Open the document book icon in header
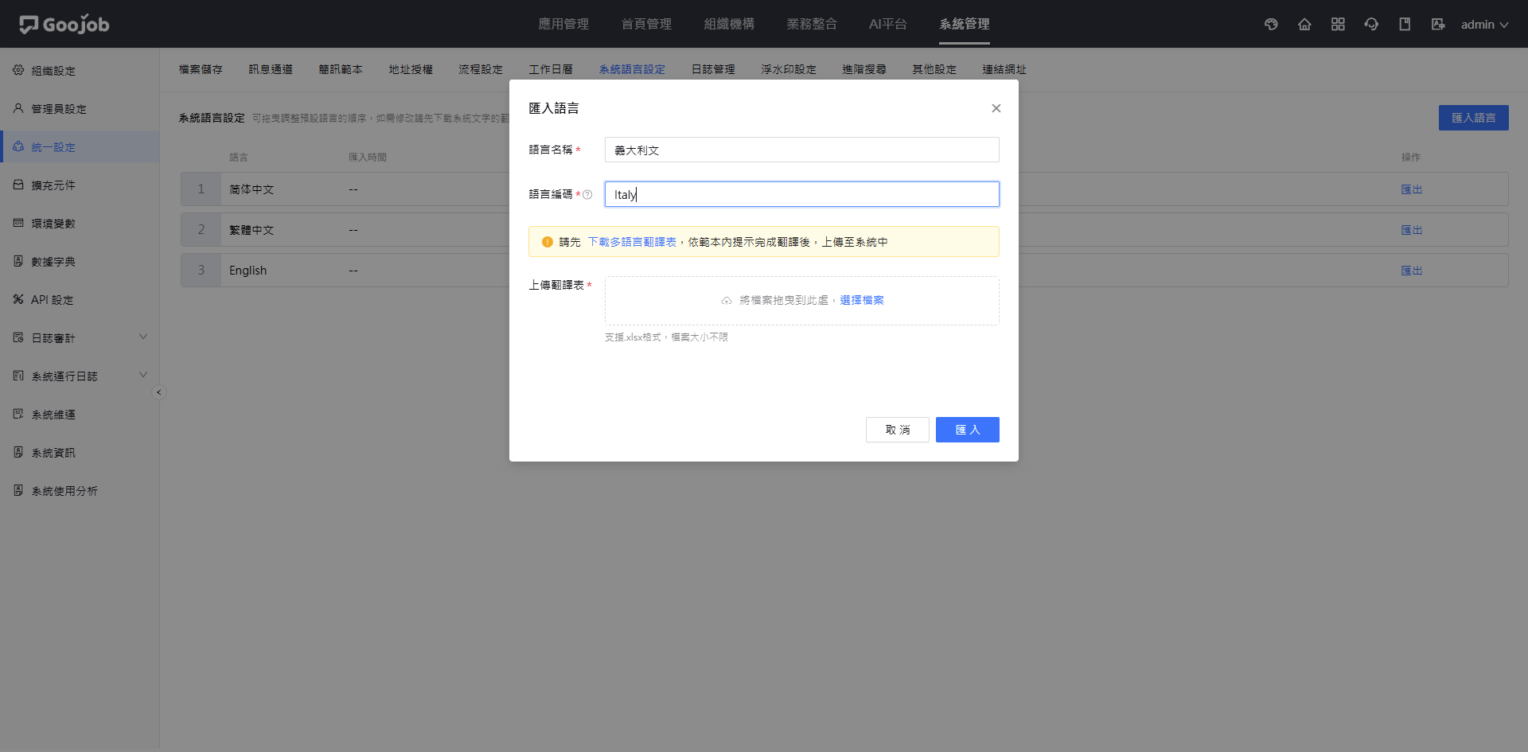This screenshot has height=752, width=1528. pyautogui.click(x=1405, y=25)
